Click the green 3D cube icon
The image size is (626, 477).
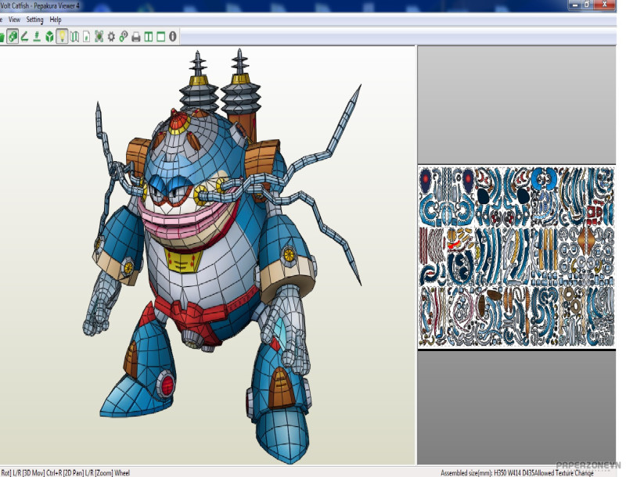click(x=49, y=36)
